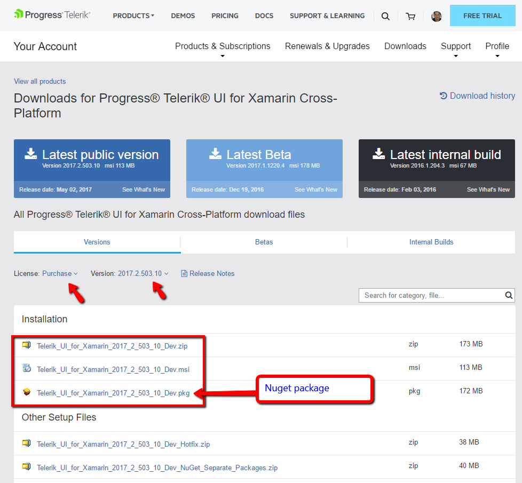Click See What's New on Latest Beta
The height and width of the screenshot is (483, 522).
[x=316, y=190]
